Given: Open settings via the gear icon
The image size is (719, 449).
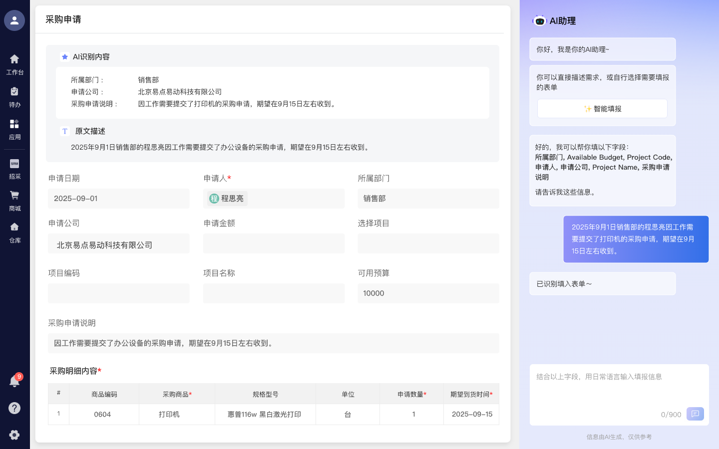Looking at the screenshot, I should pos(14,435).
